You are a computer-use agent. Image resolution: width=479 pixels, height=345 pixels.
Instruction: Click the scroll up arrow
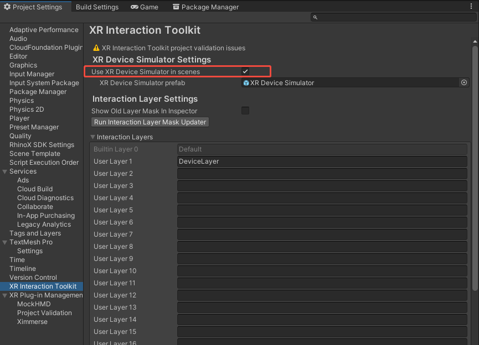(475, 41)
